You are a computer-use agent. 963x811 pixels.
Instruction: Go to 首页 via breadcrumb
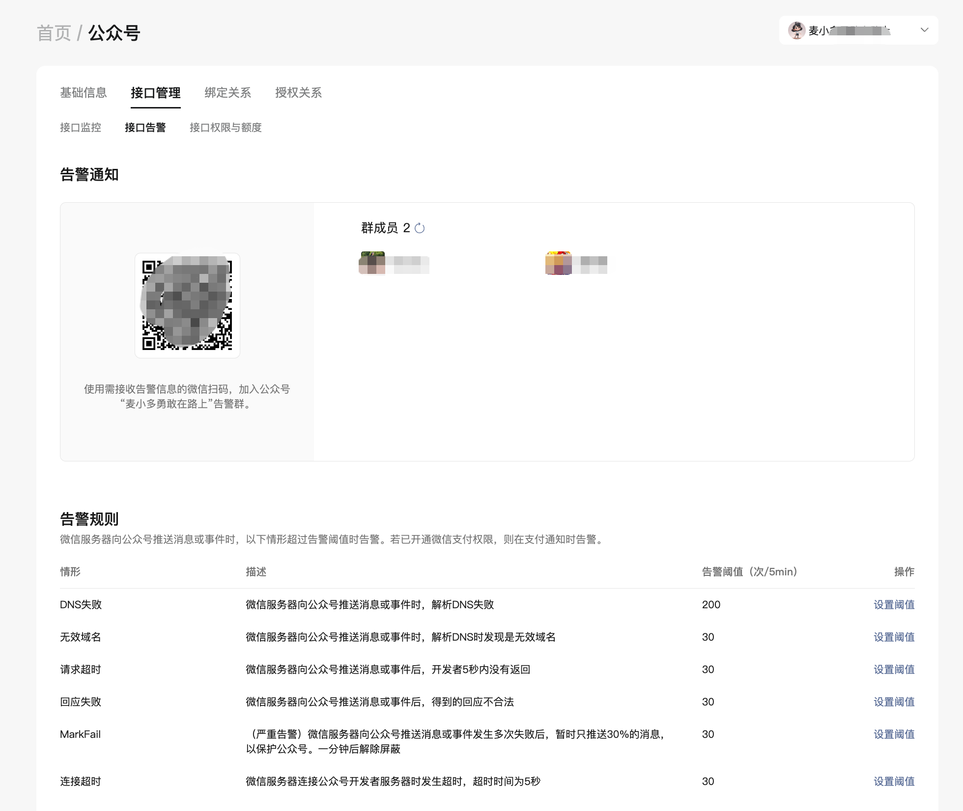pyautogui.click(x=54, y=33)
